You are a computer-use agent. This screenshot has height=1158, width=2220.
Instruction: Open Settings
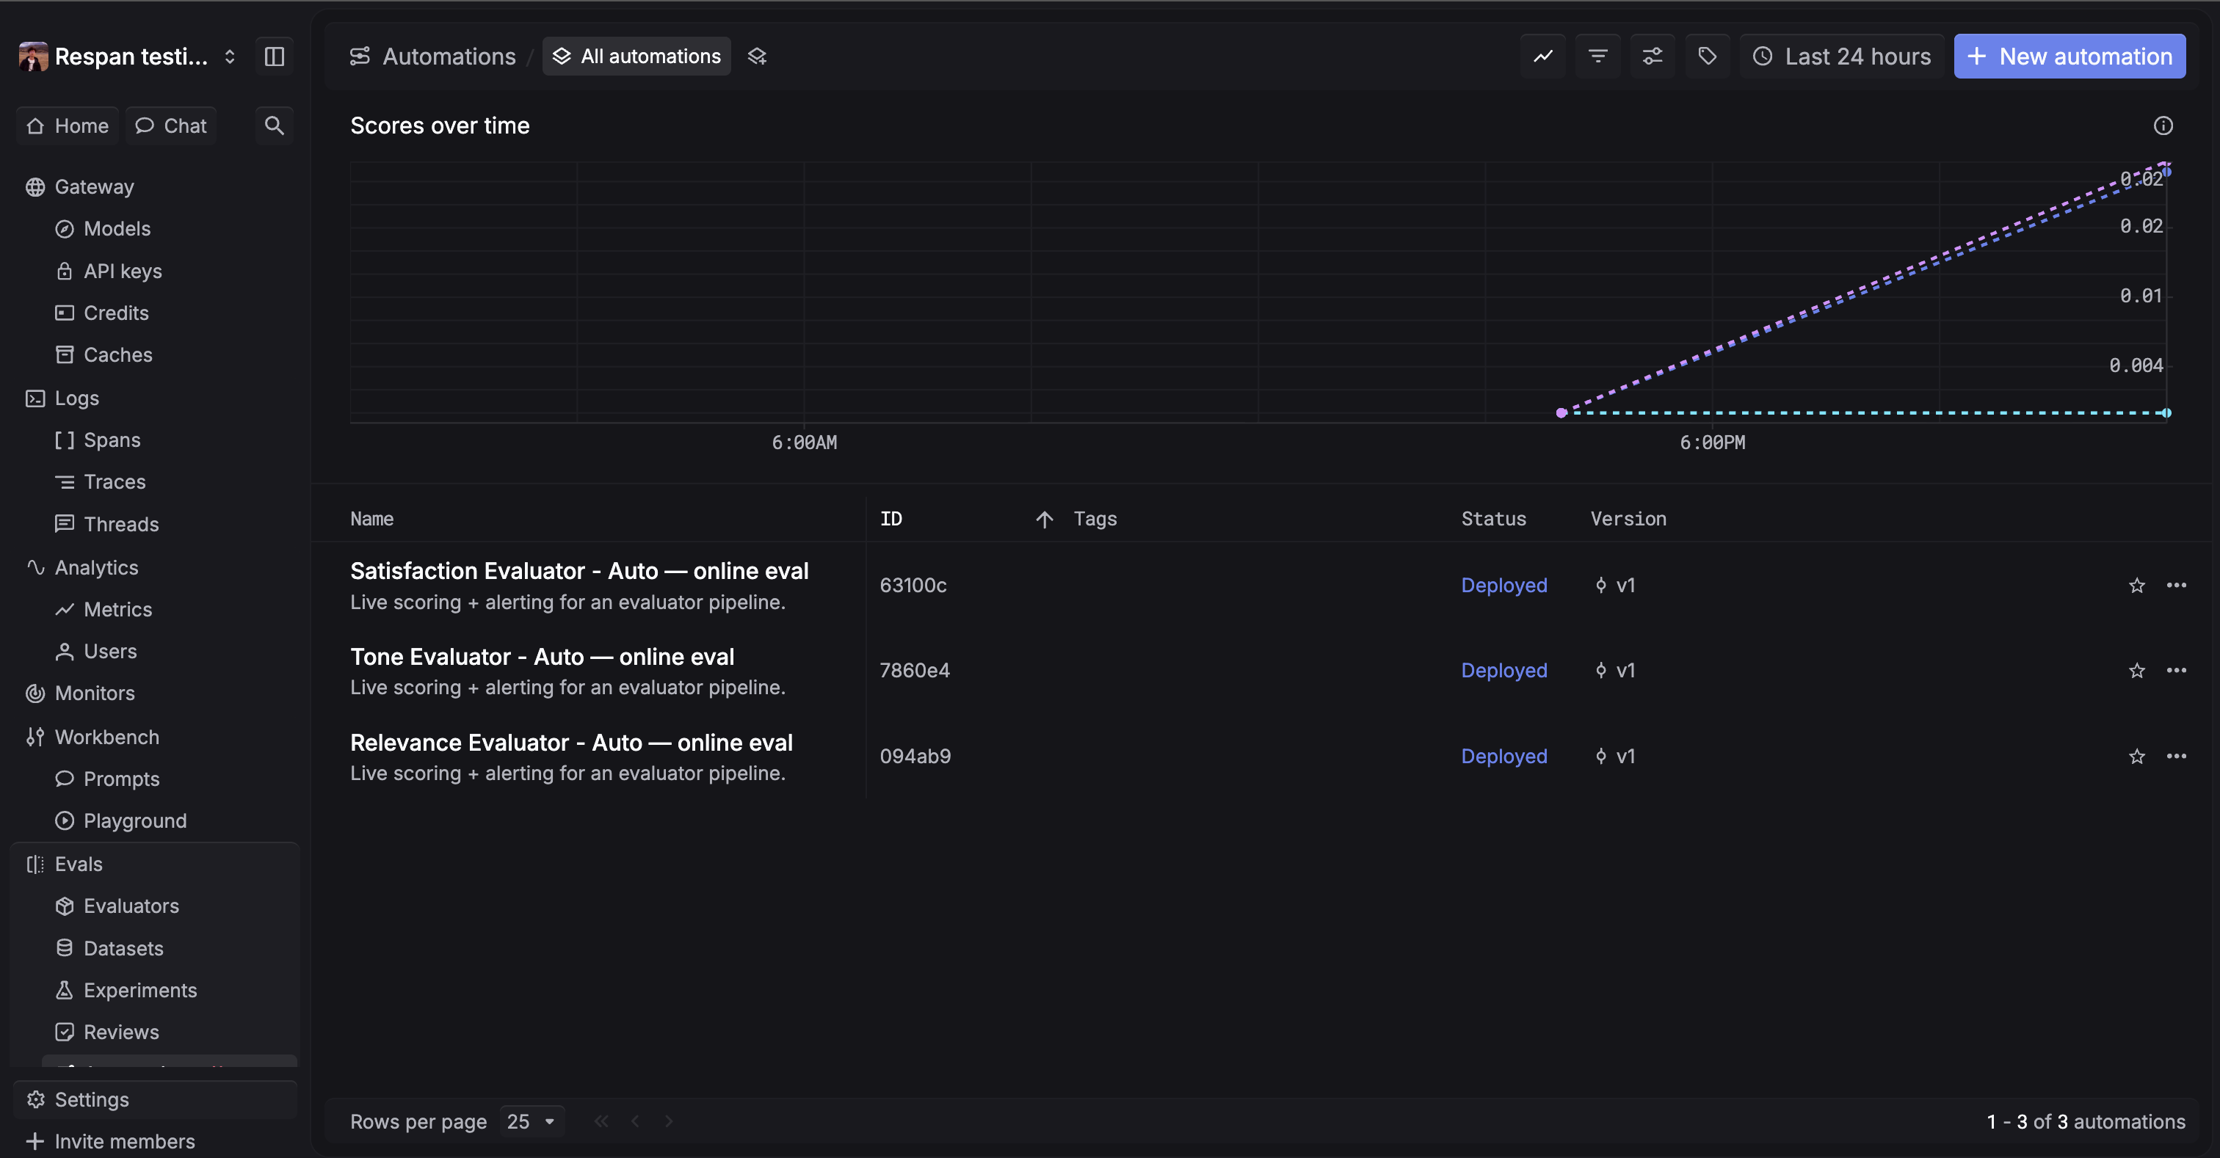(155, 1100)
